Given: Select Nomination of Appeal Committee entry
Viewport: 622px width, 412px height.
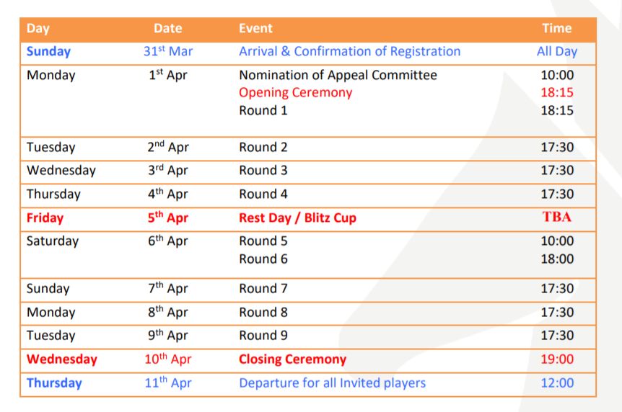Looking at the screenshot, I should click(338, 75).
